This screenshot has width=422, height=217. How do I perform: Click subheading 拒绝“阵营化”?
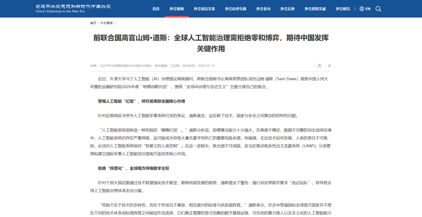[134, 168]
